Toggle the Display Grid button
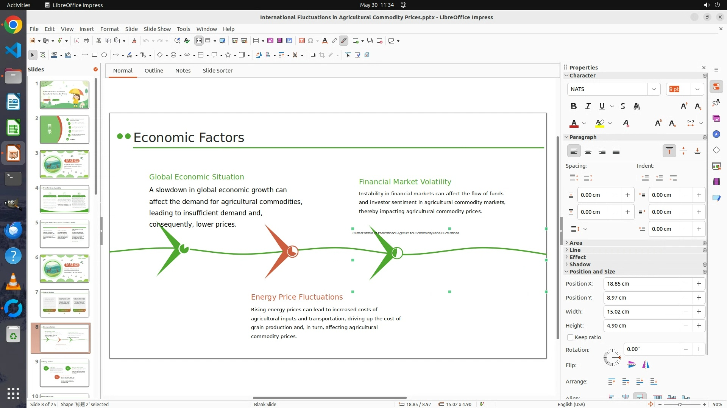 pyautogui.click(x=199, y=41)
